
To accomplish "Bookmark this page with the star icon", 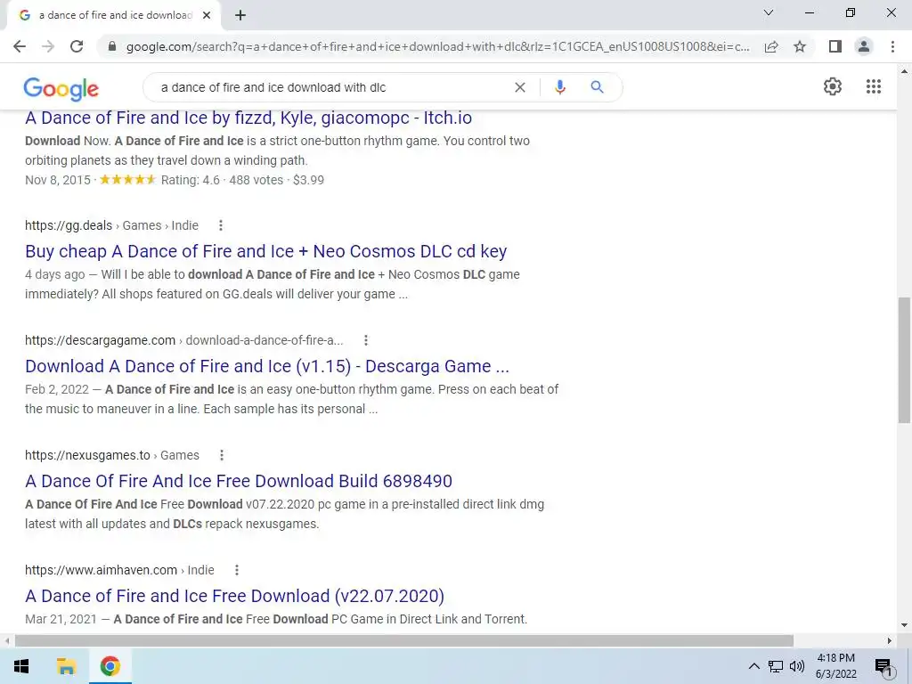I will (800, 46).
